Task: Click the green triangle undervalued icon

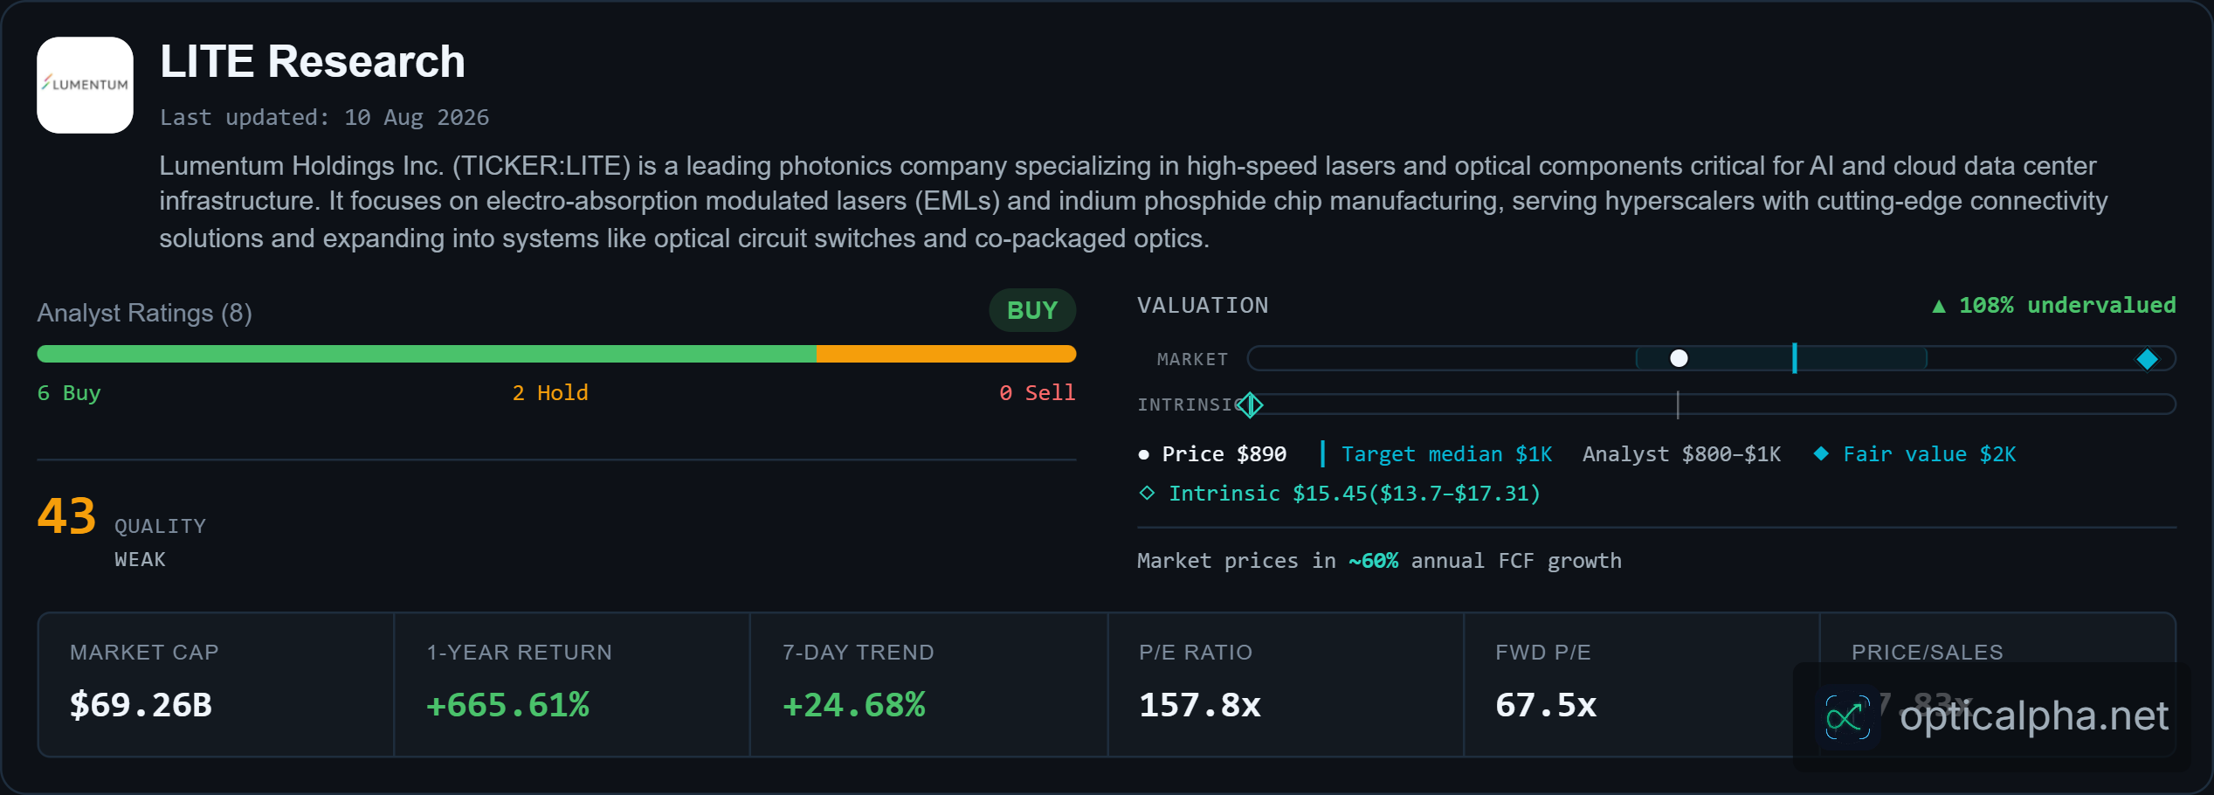Action: point(1938,306)
